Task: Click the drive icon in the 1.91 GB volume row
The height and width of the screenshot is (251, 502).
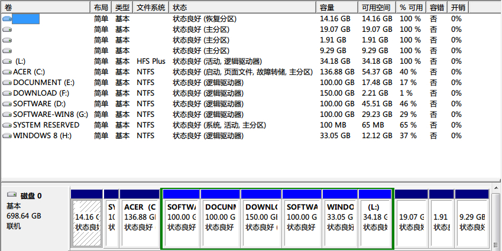Action: [7, 40]
